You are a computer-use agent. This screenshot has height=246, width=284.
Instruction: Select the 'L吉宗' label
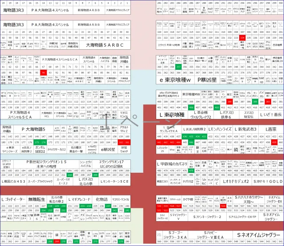click(x=271, y=129)
